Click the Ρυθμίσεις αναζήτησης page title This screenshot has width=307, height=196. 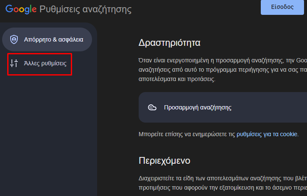coord(85,9)
